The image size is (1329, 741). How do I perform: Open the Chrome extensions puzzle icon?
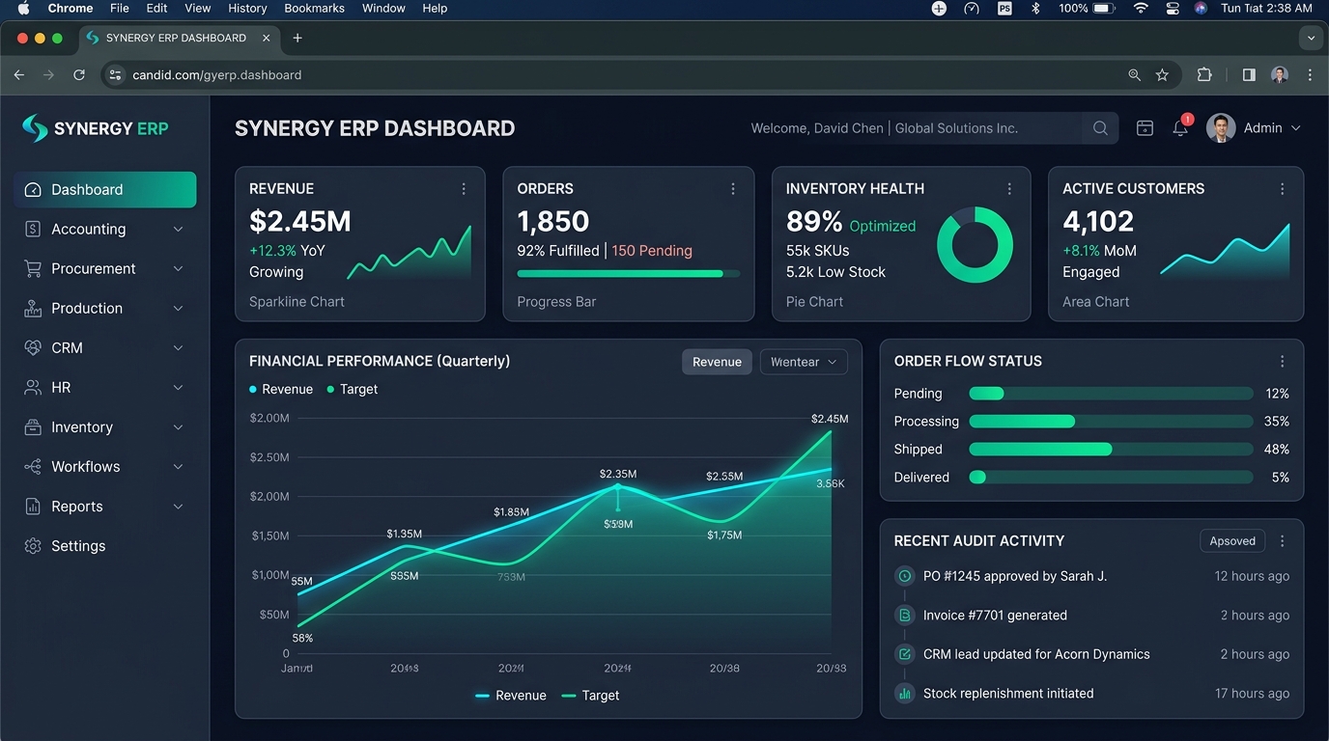coord(1204,74)
